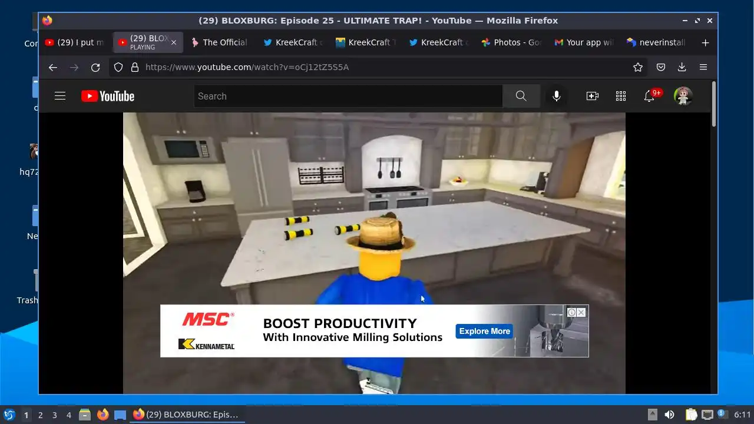Go back with the browser back arrow
Image resolution: width=754 pixels, height=424 pixels.
(x=53, y=67)
